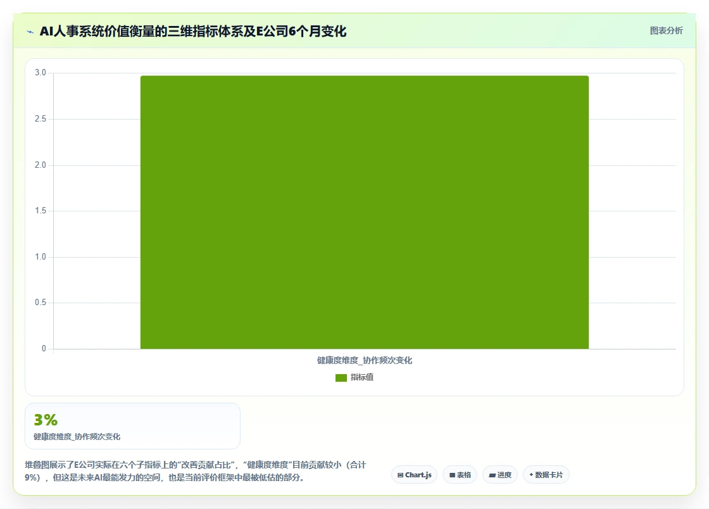709x509 pixels.
Task: Click the small chart icon beside the title
Action: pos(30,32)
